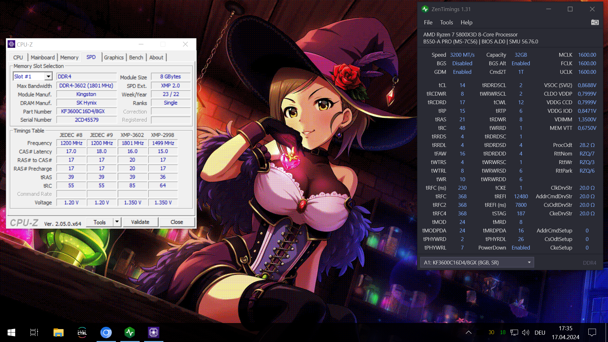The width and height of the screenshot is (608, 342).
Task: Click the volume speaker tray icon
Action: point(525,332)
